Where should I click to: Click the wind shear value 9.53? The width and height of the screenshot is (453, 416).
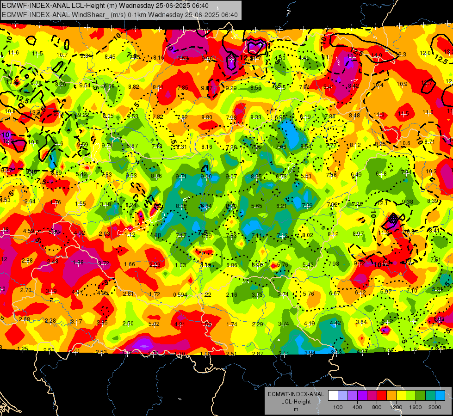pos(131,175)
